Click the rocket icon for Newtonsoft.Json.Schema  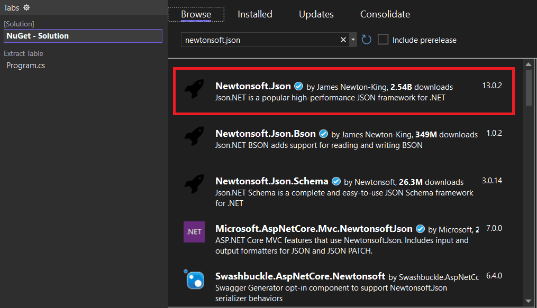(x=194, y=183)
